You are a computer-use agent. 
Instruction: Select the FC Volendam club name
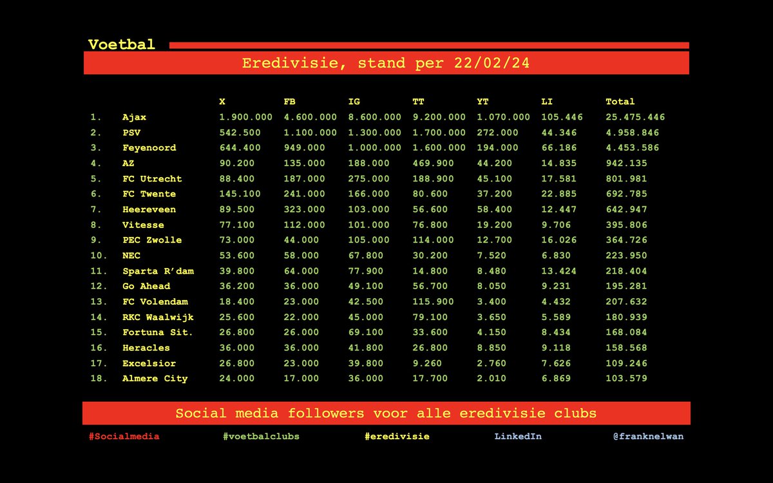click(x=155, y=301)
